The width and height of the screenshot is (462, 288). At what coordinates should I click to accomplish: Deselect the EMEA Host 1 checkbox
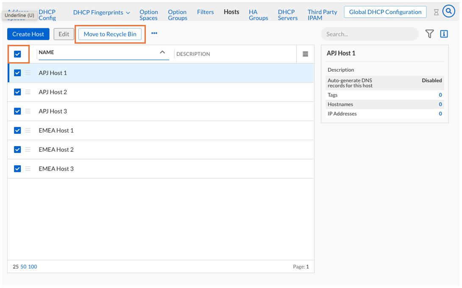tap(17, 130)
